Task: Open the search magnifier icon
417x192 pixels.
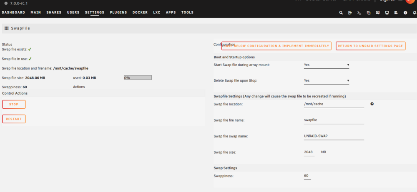Action: coord(341,12)
